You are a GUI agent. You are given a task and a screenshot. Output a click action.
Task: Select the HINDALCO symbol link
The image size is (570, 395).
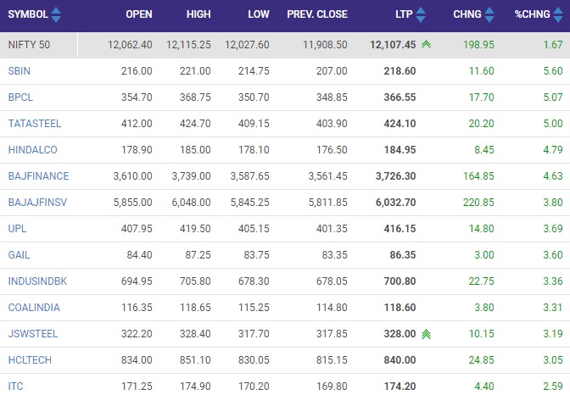click(33, 150)
